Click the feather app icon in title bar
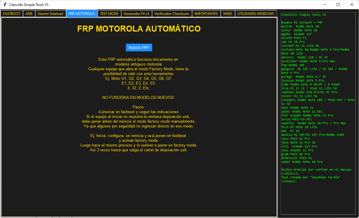 pyautogui.click(x=5, y=5)
